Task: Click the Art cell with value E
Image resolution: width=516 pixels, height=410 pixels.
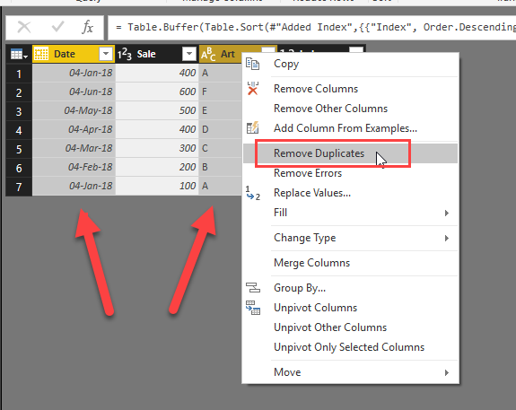Action: coord(221,110)
